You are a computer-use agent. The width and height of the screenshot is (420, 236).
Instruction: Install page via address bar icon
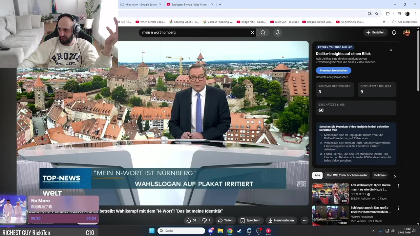point(369,14)
